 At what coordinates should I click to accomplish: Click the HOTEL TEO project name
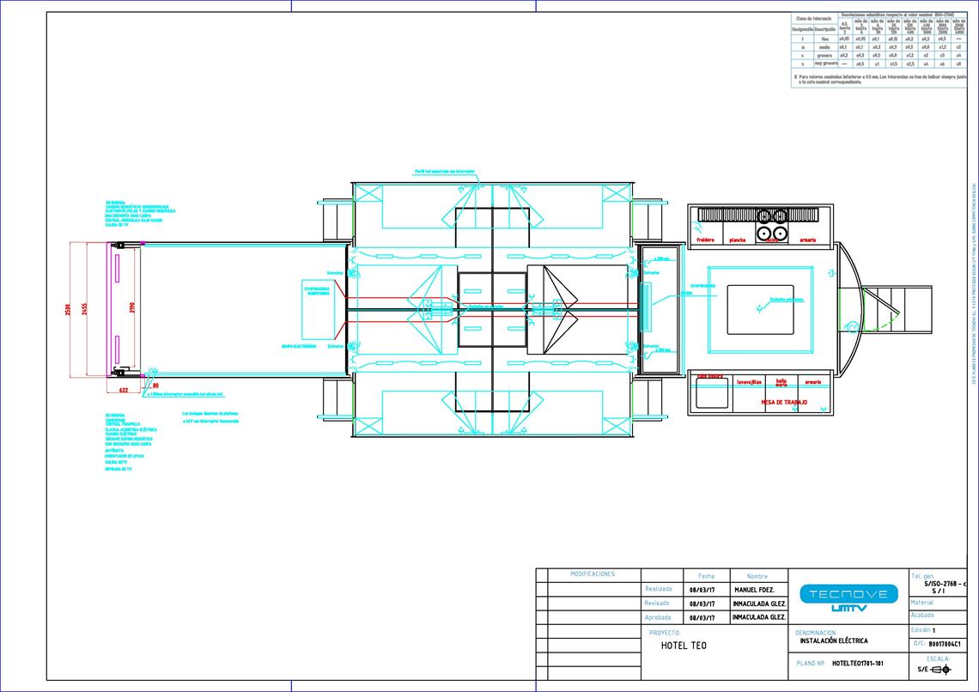(685, 645)
